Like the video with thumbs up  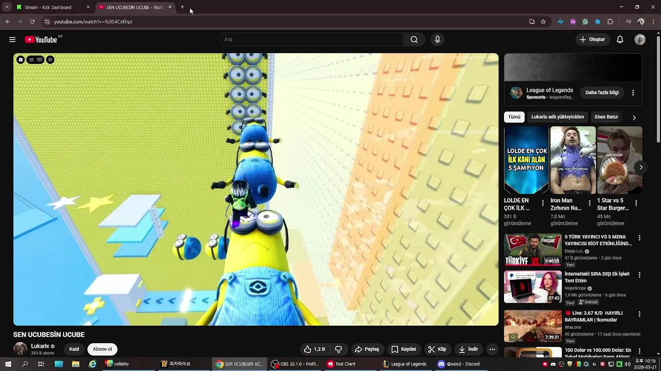(x=314, y=349)
